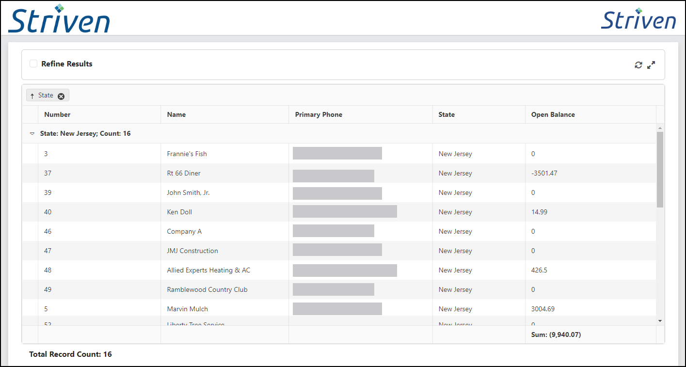Click the small Striven logo at right

[638, 19]
